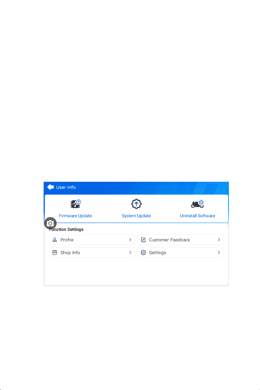
Task: Select the System Update label
Action: [x=136, y=216]
